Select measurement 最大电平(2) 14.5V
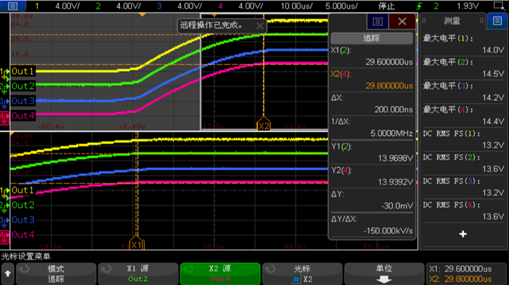Image resolution: width=509 pixels, height=285 pixels. pyautogui.click(x=464, y=68)
